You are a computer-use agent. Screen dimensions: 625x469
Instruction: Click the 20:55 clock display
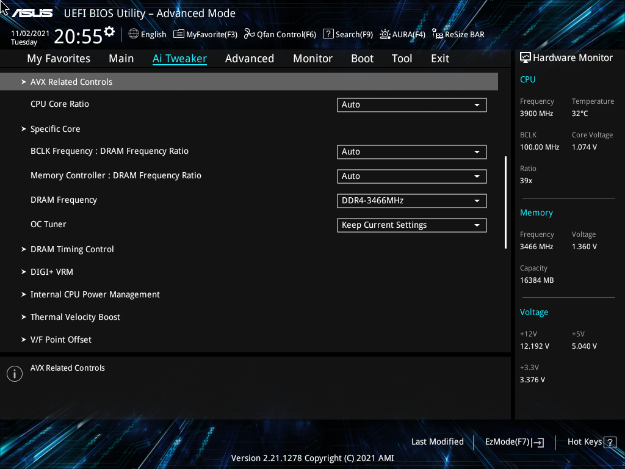click(78, 36)
